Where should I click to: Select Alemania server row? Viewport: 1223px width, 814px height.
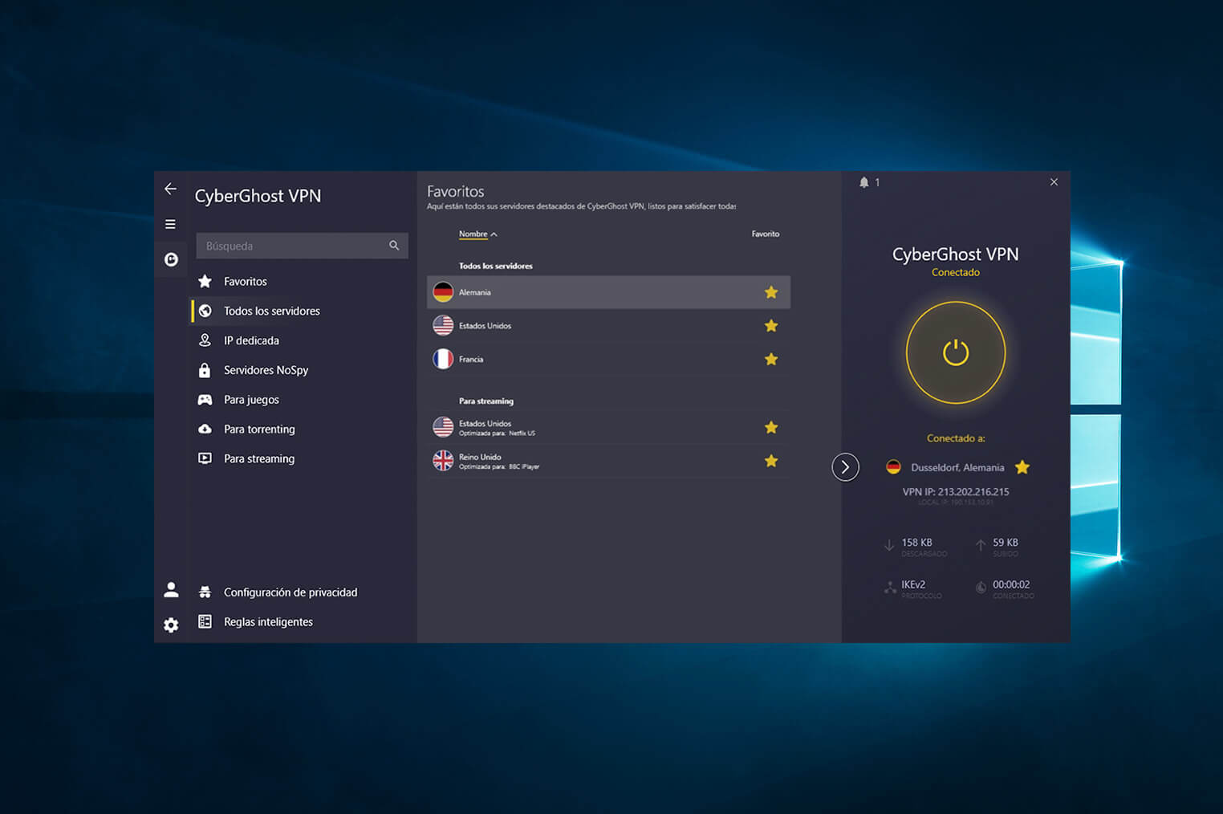pyautogui.click(x=608, y=292)
